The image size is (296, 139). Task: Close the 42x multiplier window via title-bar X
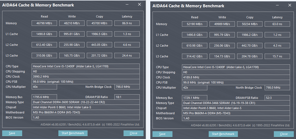point(290,5)
